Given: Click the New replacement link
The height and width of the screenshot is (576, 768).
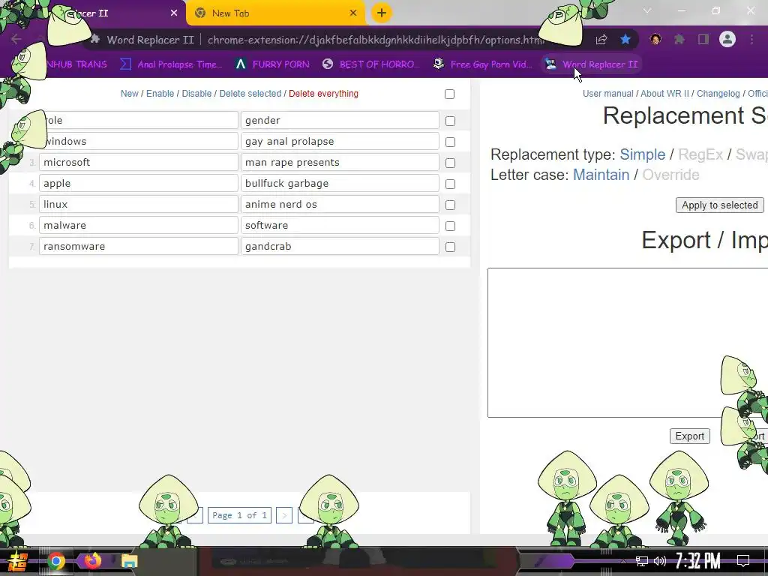Looking at the screenshot, I should click(x=129, y=94).
